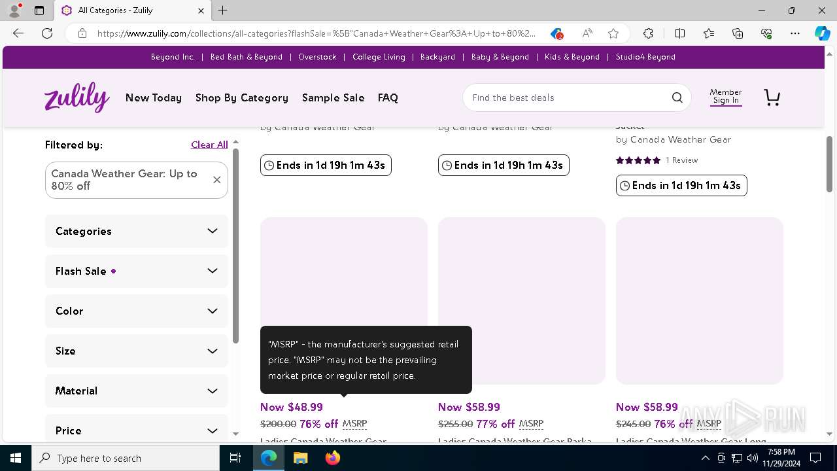Open Baby & Beyond link
This screenshot has width=837, height=471.
500,57
